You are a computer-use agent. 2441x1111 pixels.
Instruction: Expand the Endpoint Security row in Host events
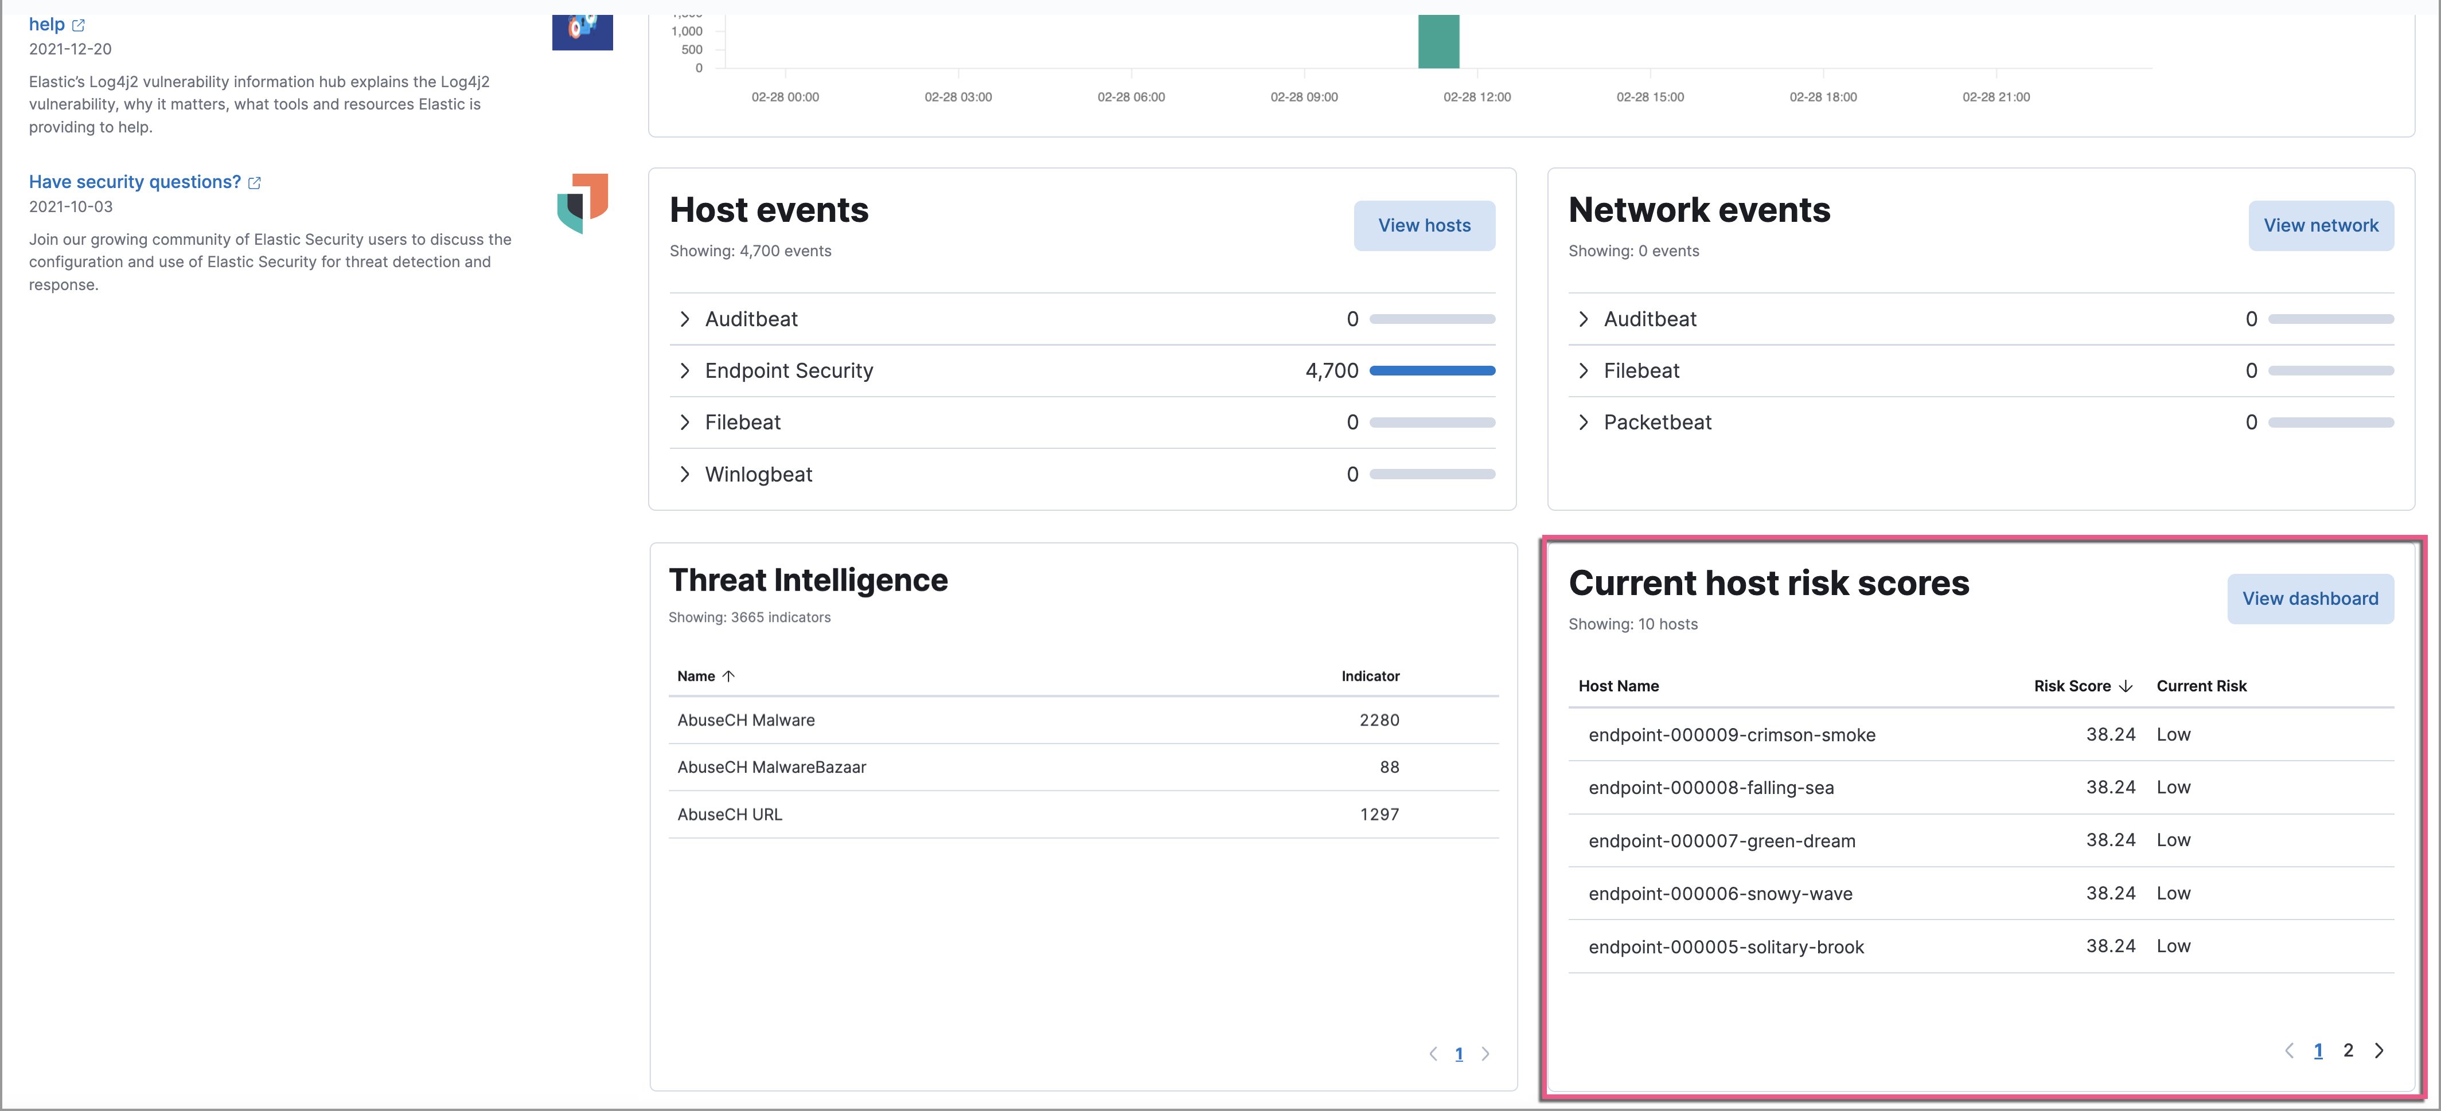click(x=685, y=370)
